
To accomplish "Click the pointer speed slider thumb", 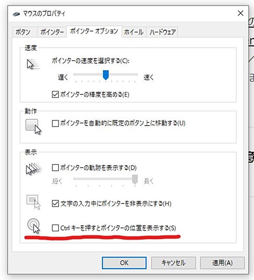I will click(106, 75).
